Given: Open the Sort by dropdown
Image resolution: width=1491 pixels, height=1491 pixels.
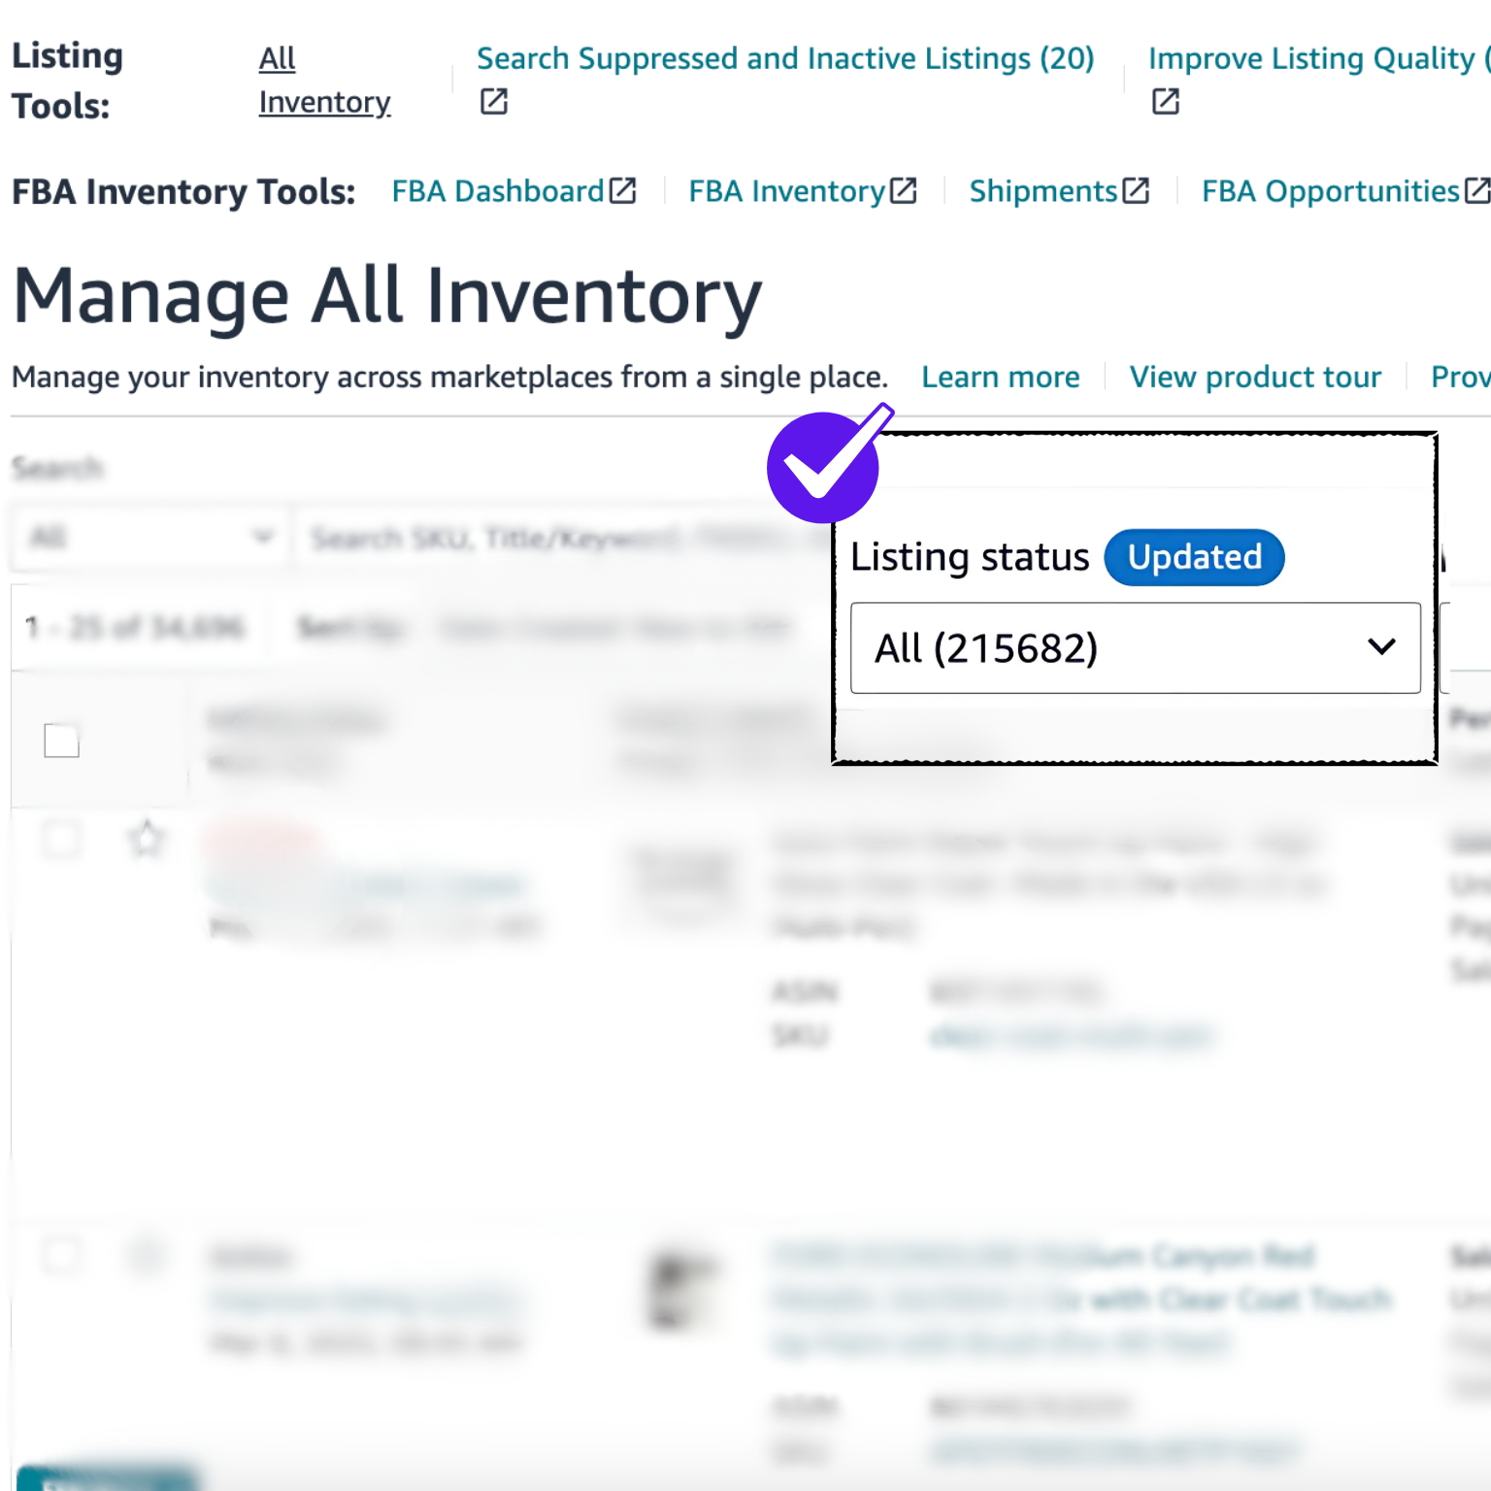Looking at the screenshot, I should coord(613,628).
